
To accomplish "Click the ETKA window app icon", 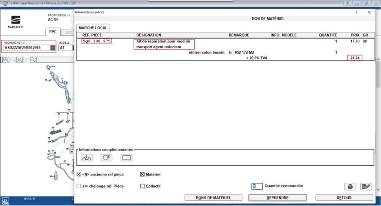I will click(5, 3).
